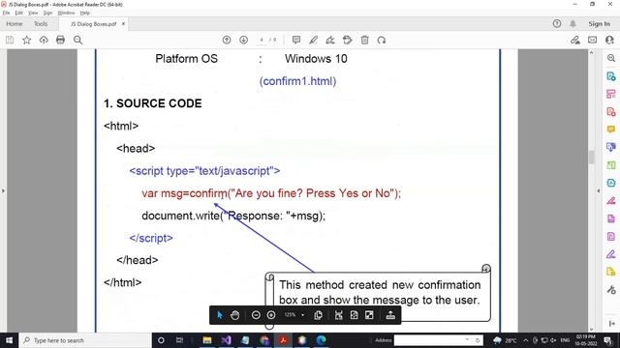Share the file with others
The image size is (620, 348).
click(609, 40)
